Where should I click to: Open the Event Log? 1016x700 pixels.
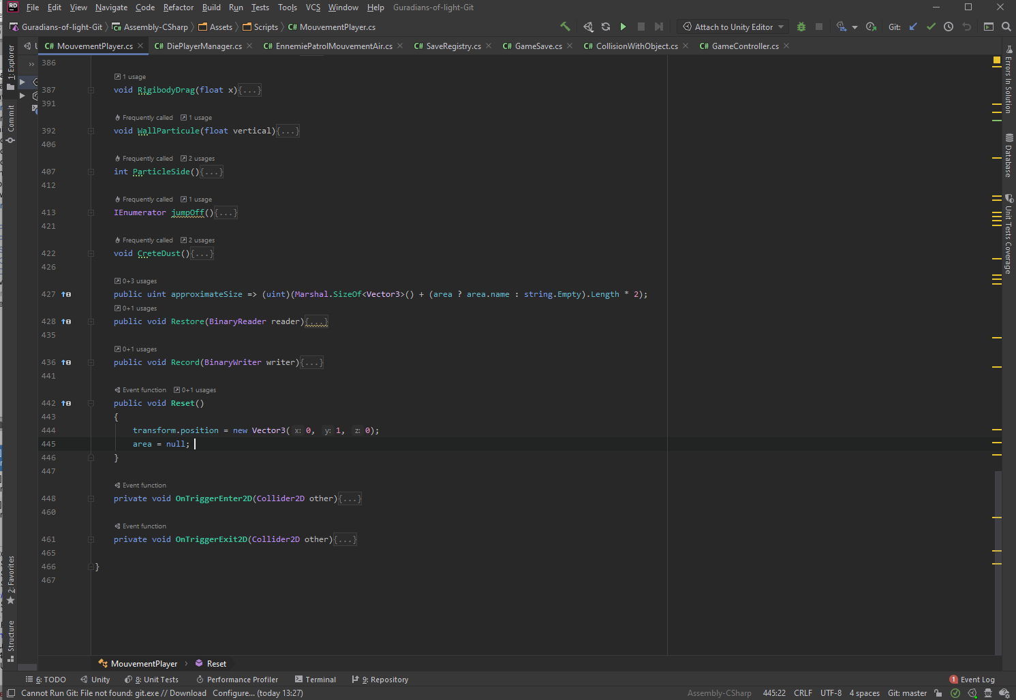[x=972, y=680]
